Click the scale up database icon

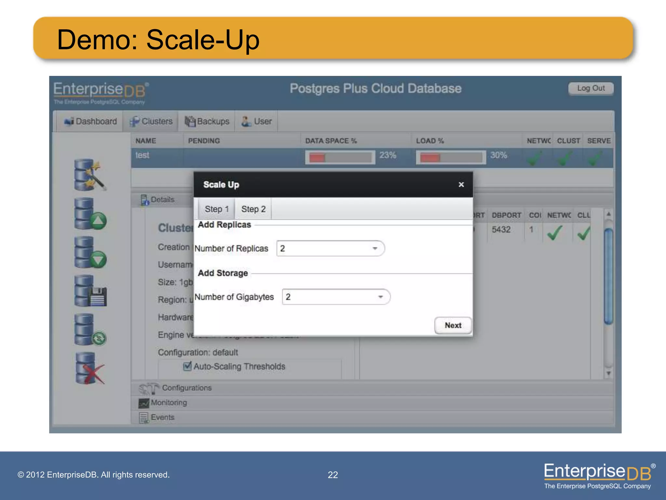[x=90, y=214]
